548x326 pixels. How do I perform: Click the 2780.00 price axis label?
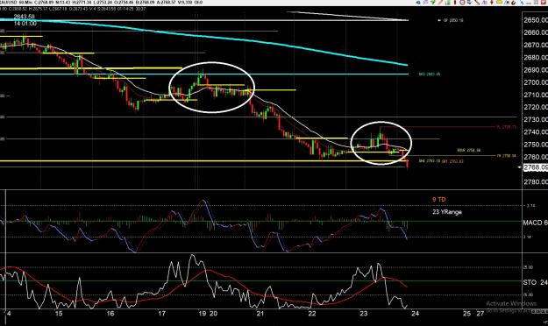[536, 181]
